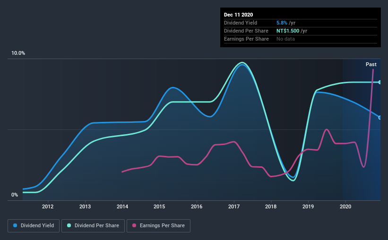Viewport: 388px width, 240px height.
Task: Click the Past label on chart
Action: tap(371, 64)
